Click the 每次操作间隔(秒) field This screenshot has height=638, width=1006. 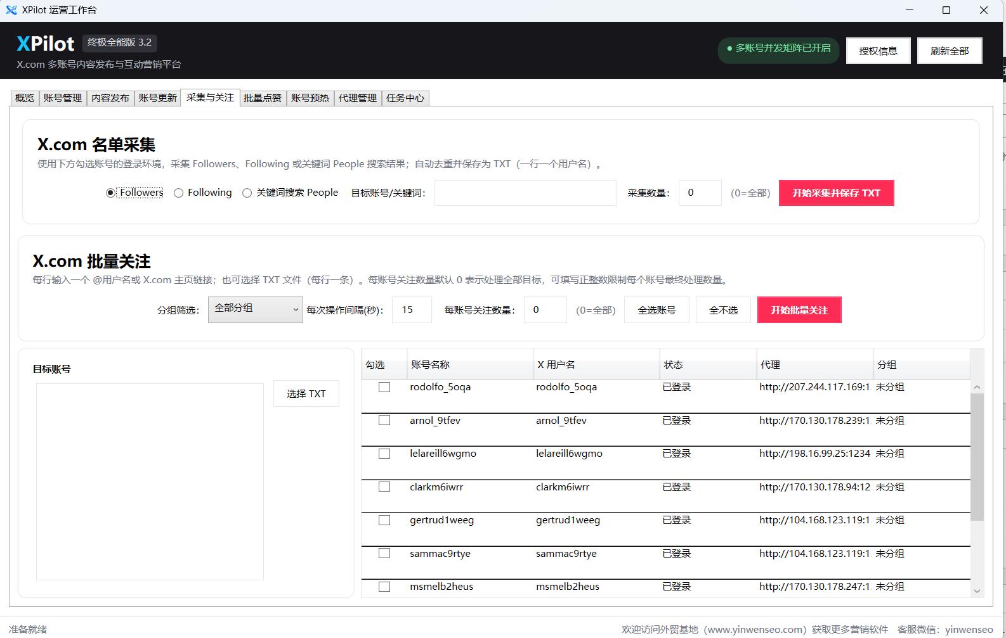click(x=412, y=310)
